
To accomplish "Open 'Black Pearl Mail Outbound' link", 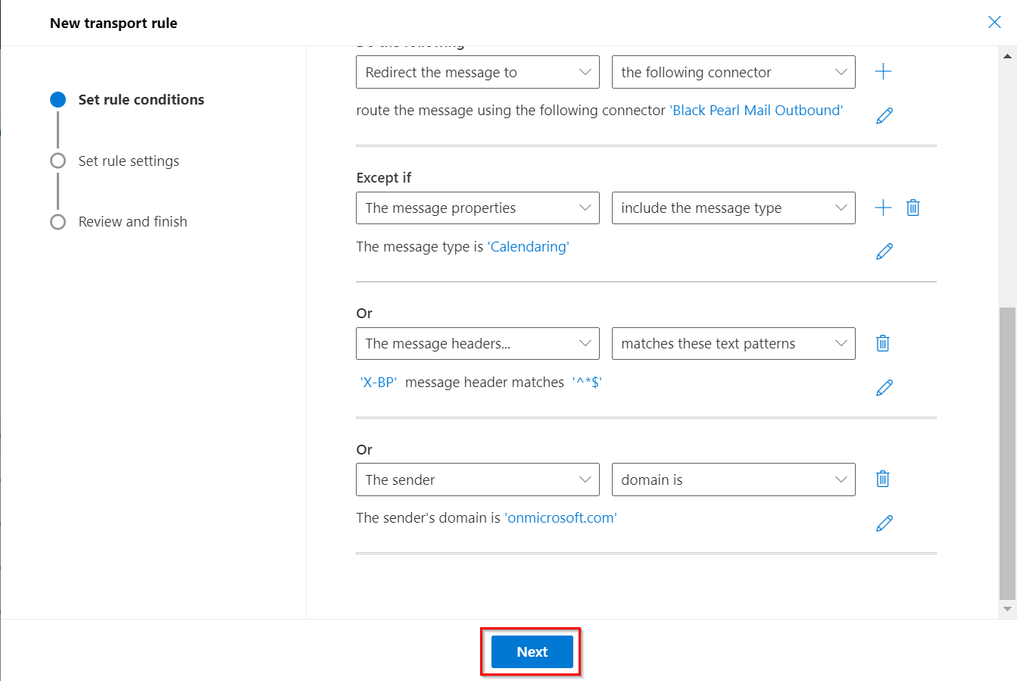I will [756, 111].
